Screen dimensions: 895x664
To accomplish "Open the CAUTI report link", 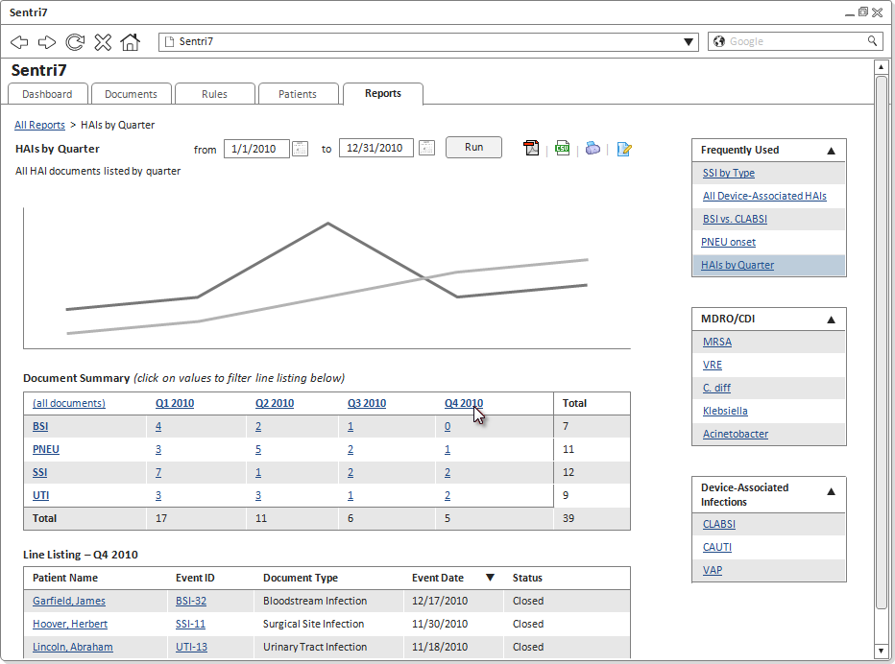I will coord(717,547).
